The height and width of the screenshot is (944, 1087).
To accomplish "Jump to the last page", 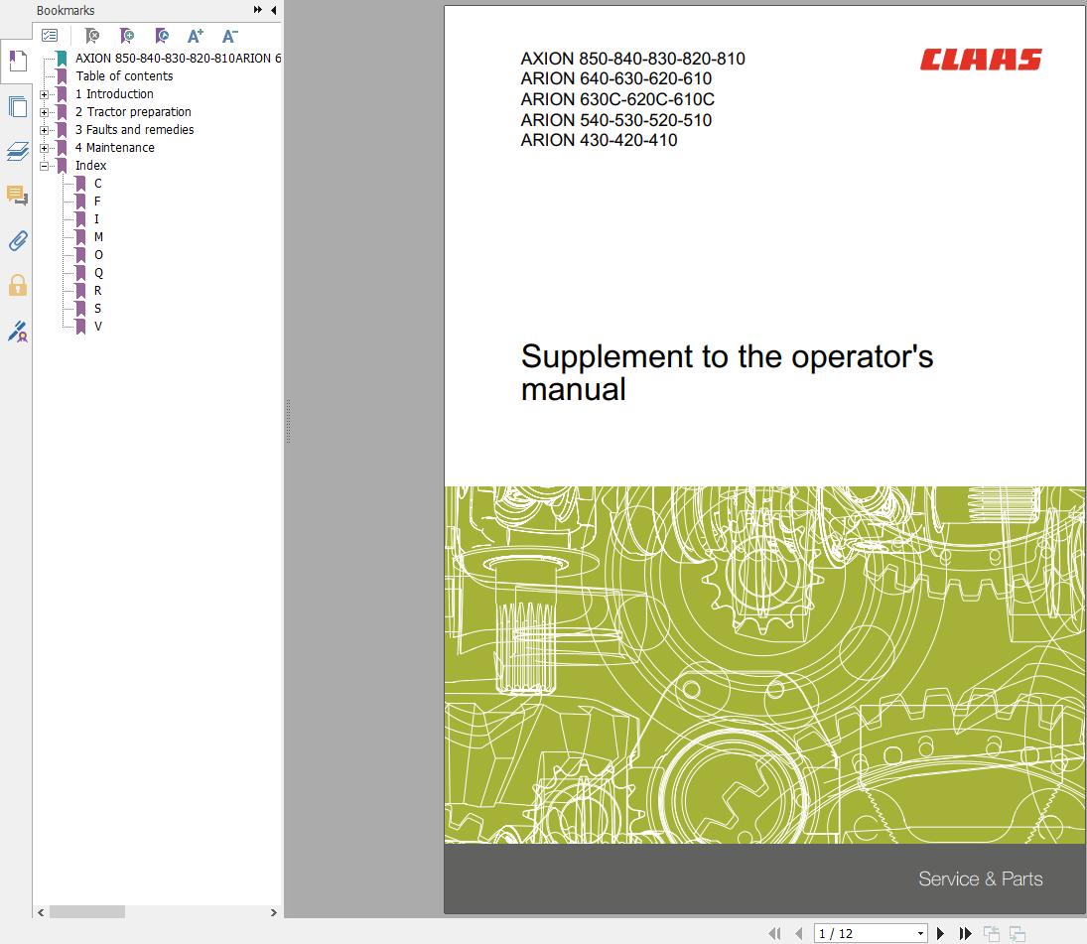I will pos(965,933).
